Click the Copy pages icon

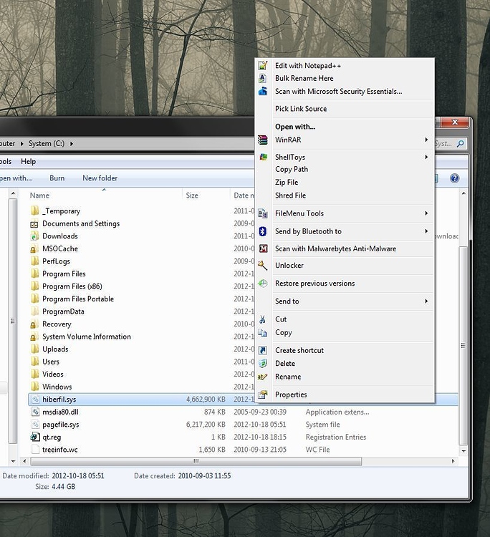262,332
